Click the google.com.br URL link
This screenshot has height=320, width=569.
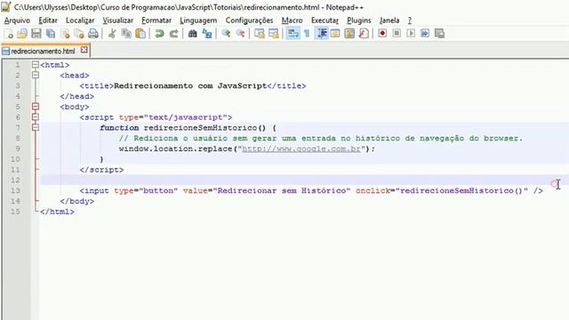point(301,148)
